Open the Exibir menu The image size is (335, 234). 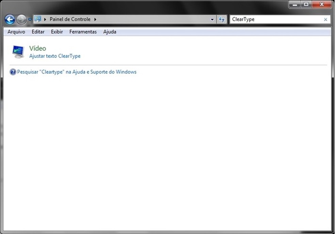point(57,32)
